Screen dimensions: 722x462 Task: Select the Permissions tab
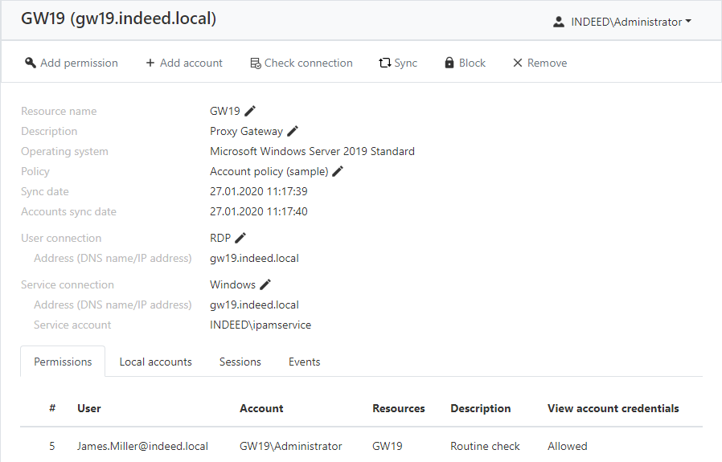click(x=63, y=362)
